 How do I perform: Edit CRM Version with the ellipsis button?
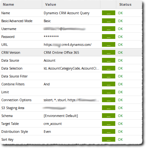pos(109,52)
